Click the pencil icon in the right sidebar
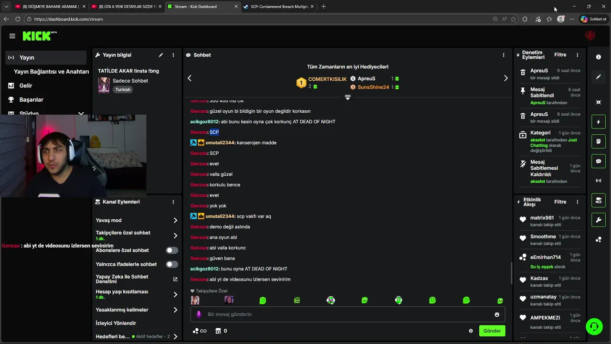The width and height of the screenshot is (611, 344). (599, 77)
